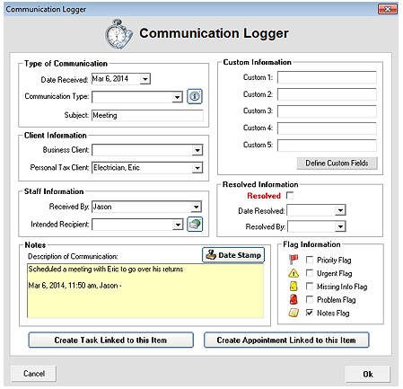Expand the Personal Tax Client dropdown
The width and height of the screenshot is (403, 389).
coord(197,168)
